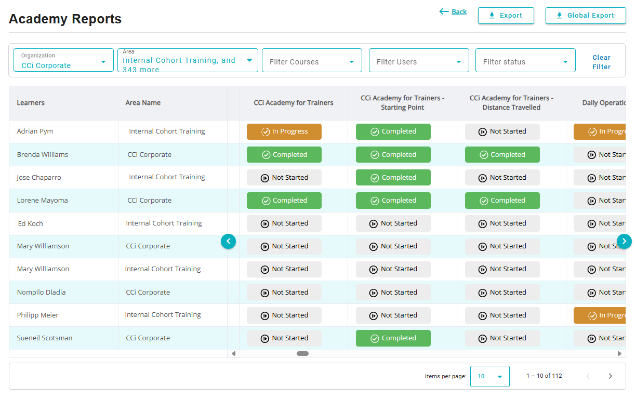Click the Export button
The height and width of the screenshot is (398, 636).
pos(506,16)
